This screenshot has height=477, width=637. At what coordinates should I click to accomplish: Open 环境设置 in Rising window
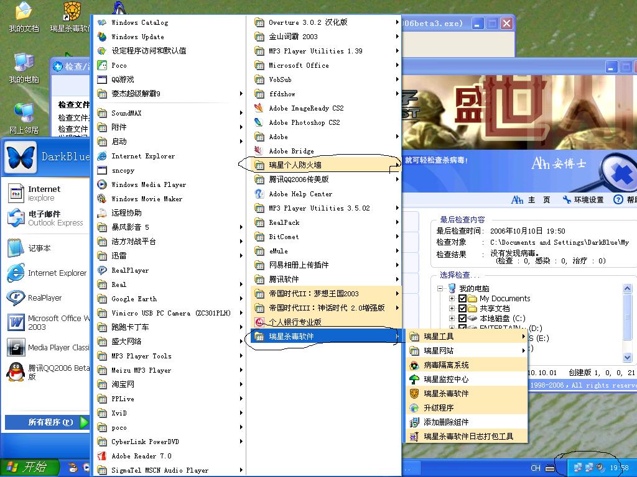pyautogui.click(x=584, y=199)
